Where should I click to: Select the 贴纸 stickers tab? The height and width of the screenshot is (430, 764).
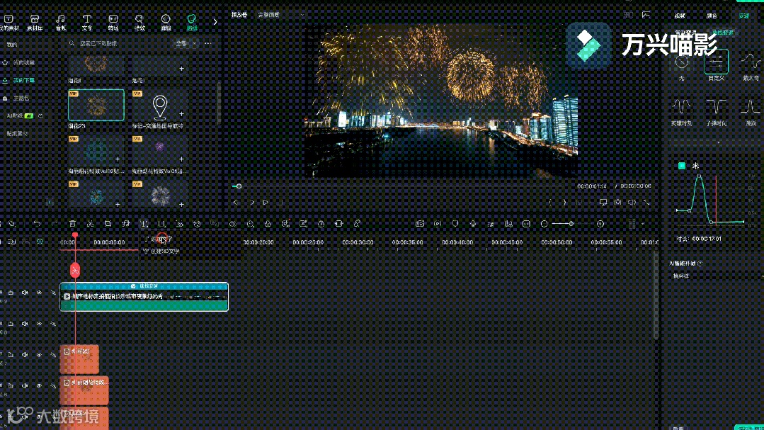(x=192, y=23)
